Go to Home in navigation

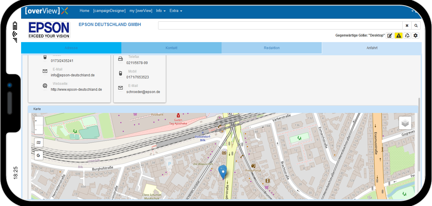pos(84,11)
